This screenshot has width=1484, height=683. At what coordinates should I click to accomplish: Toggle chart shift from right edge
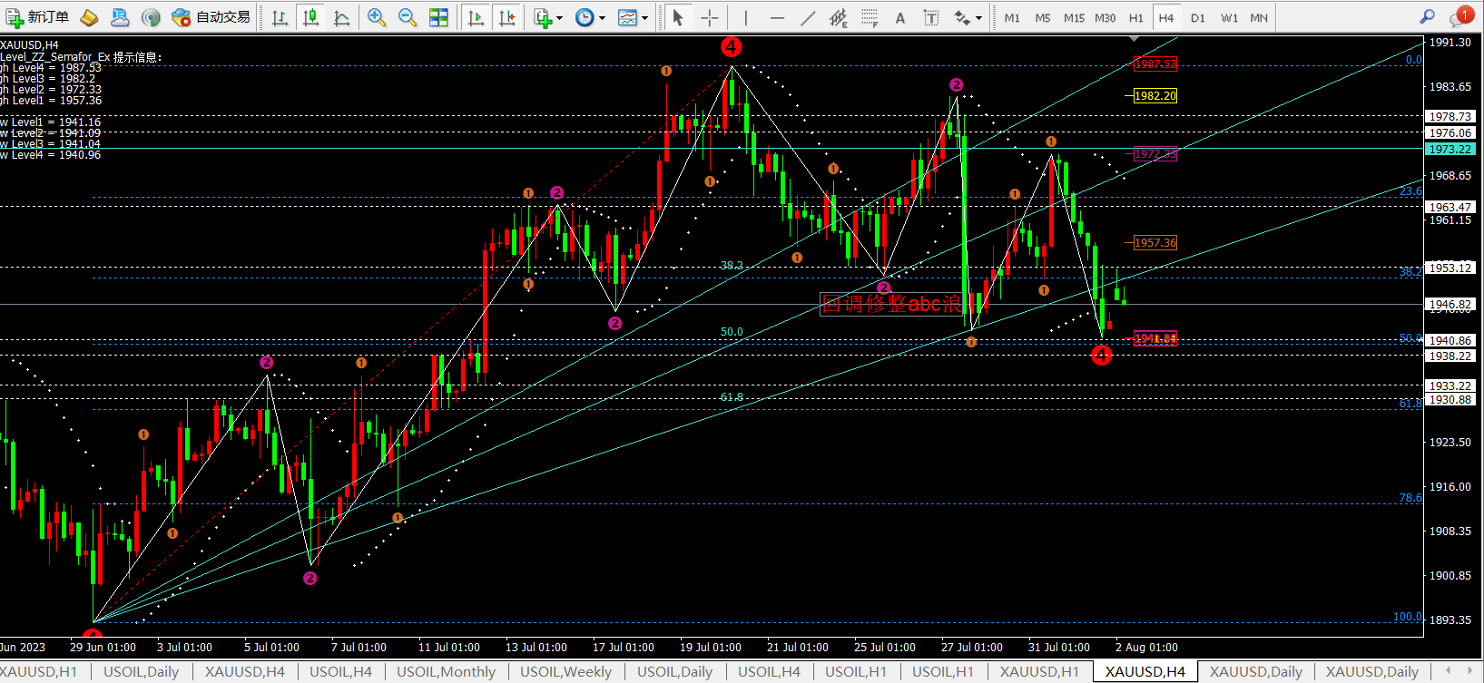point(506,17)
